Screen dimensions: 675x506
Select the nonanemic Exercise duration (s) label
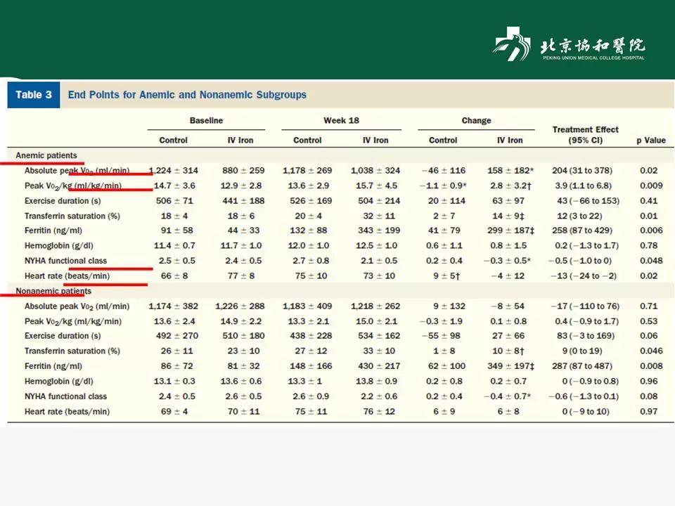(63, 336)
